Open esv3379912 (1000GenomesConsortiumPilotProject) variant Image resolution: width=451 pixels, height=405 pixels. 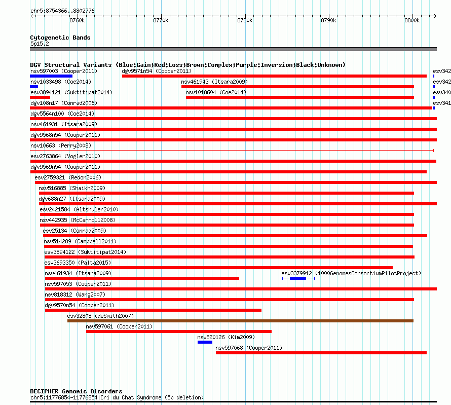click(x=351, y=273)
